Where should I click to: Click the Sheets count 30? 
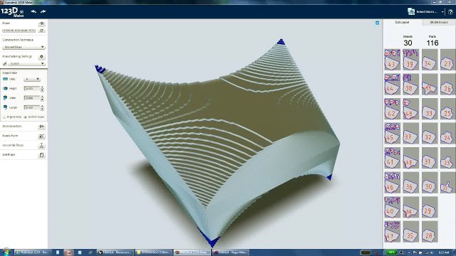click(x=408, y=43)
